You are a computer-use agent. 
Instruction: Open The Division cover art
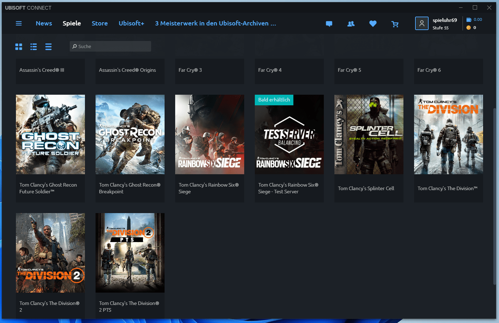point(448,134)
